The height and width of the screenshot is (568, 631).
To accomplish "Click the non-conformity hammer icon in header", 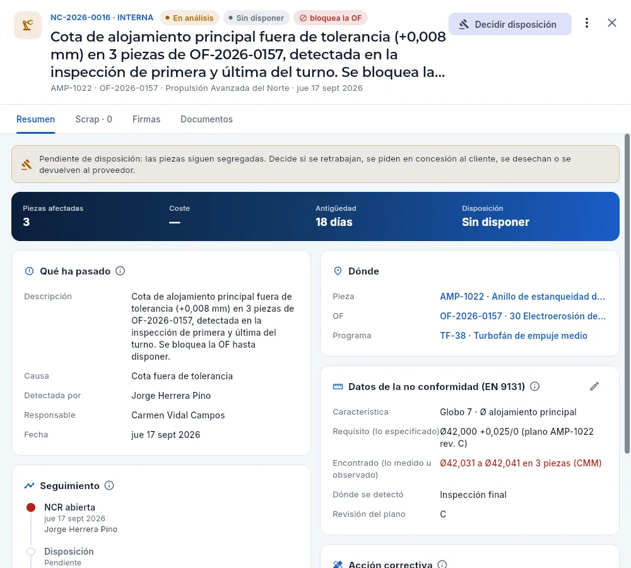I will 28,25.
